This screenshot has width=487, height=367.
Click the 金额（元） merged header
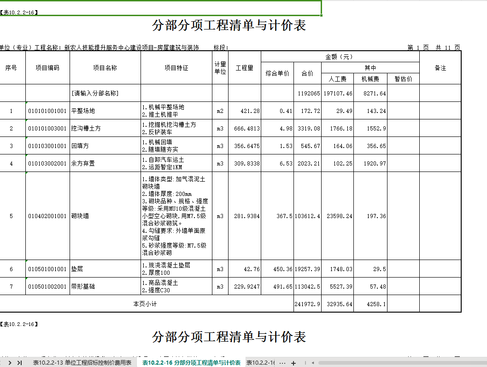coord(340,57)
